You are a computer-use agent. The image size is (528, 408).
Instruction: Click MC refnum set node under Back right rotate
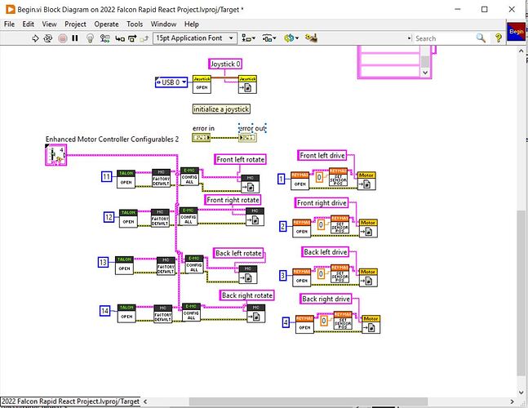coord(256,313)
